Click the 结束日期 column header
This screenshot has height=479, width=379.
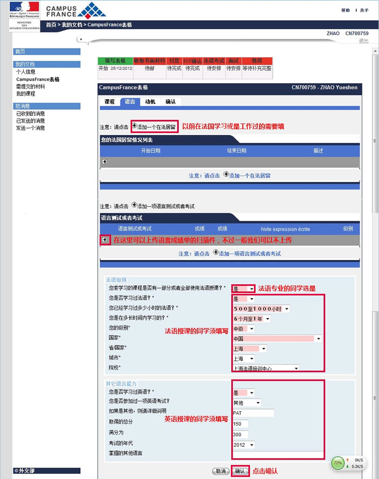click(x=236, y=151)
